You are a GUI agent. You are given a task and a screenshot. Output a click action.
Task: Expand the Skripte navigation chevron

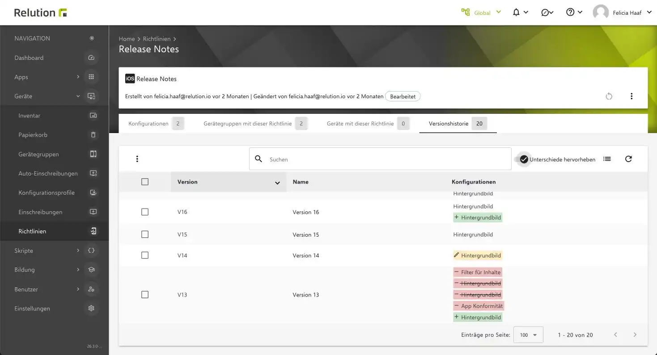pyautogui.click(x=78, y=251)
